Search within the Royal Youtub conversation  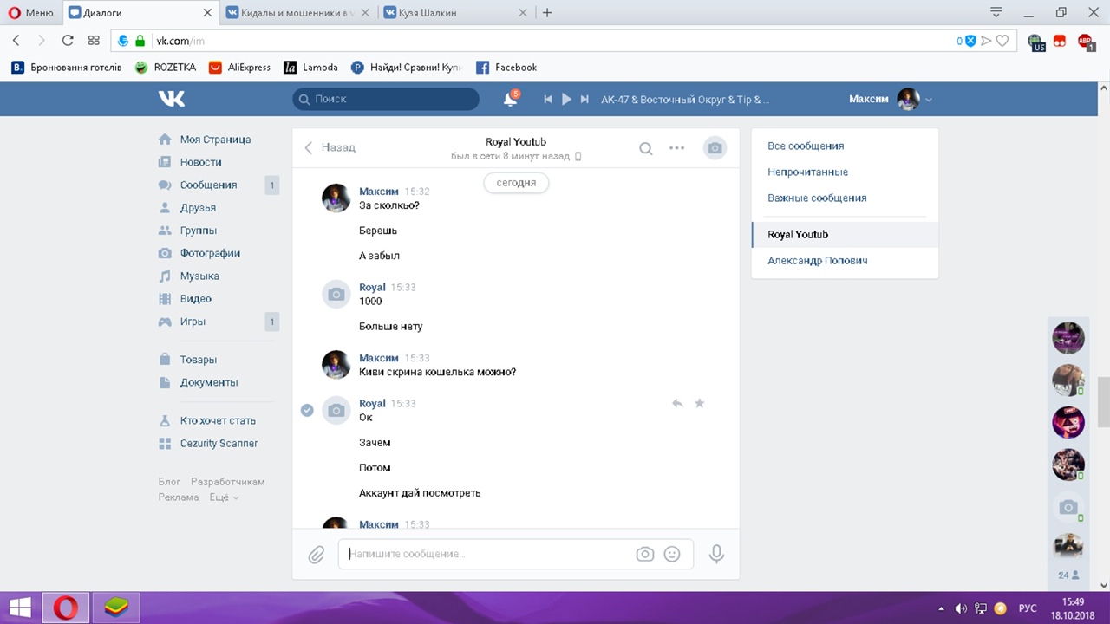[645, 148]
